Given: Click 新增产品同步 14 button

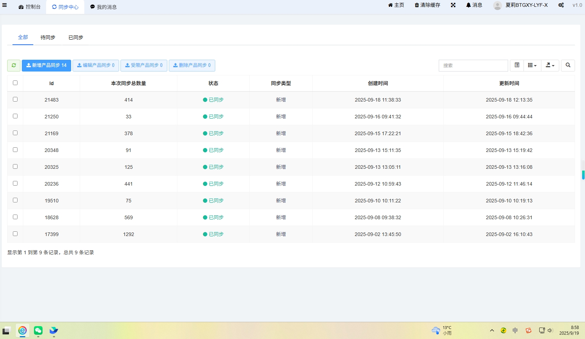Looking at the screenshot, I should 46,65.
